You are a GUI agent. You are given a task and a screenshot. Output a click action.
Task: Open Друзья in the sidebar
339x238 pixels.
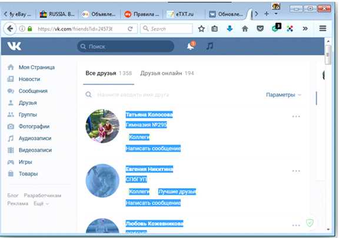point(22,103)
